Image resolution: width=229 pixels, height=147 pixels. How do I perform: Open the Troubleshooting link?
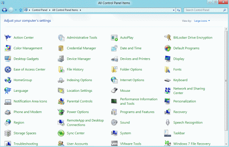coord(26,144)
